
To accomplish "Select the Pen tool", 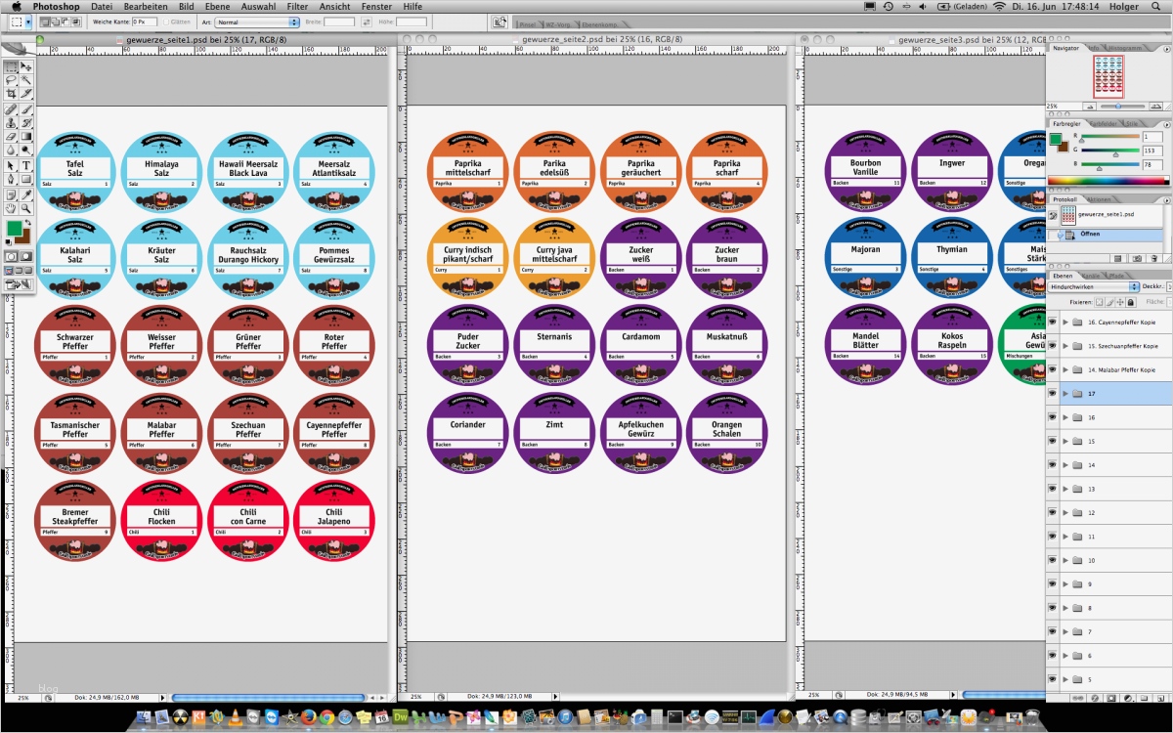I will [x=11, y=179].
